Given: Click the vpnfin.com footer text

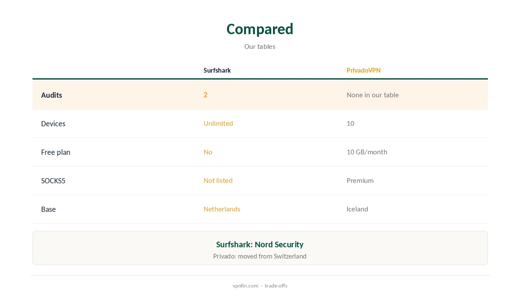Looking at the screenshot, I should tap(245, 286).
